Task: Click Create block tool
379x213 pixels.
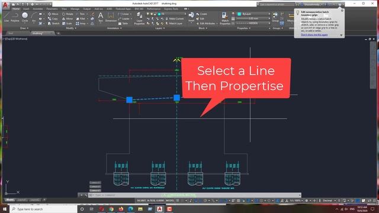Action: point(201,14)
